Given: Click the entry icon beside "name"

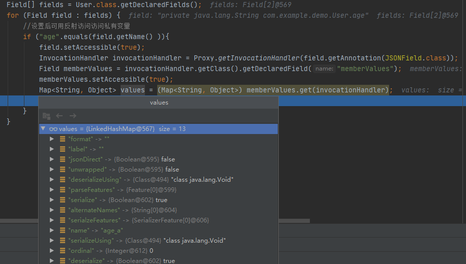Looking at the screenshot, I should 63,230.
